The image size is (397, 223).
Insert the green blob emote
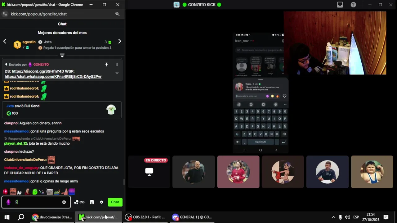tap(35, 192)
